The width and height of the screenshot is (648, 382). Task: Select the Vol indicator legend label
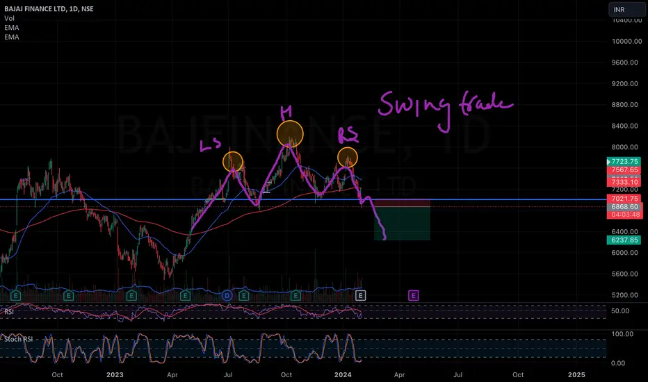(9, 18)
